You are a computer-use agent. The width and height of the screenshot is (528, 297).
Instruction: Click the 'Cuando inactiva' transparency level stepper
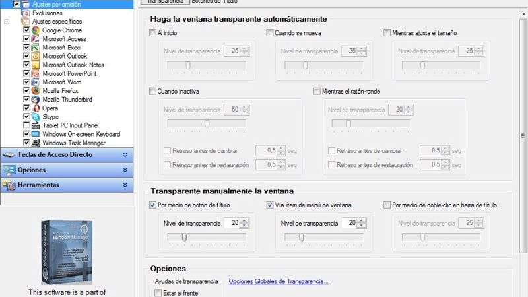click(x=245, y=110)
